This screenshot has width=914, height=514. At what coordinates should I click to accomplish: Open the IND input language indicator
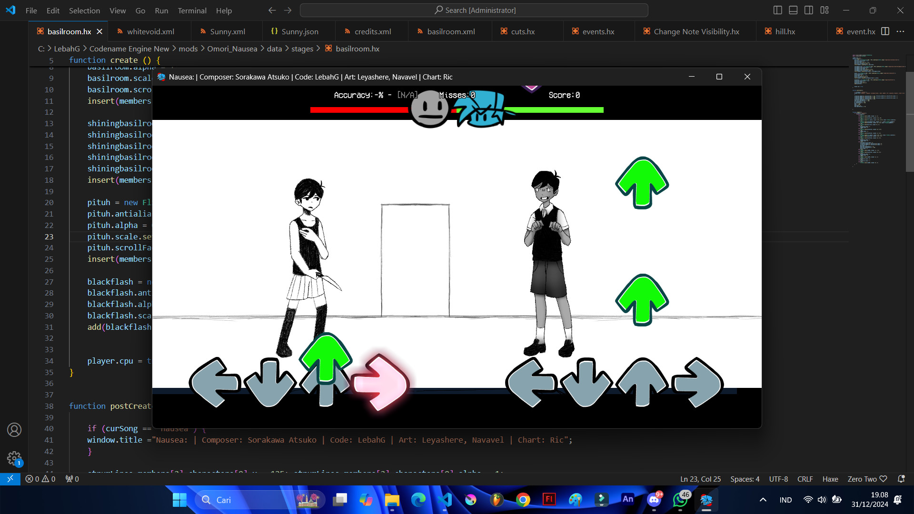785,500
